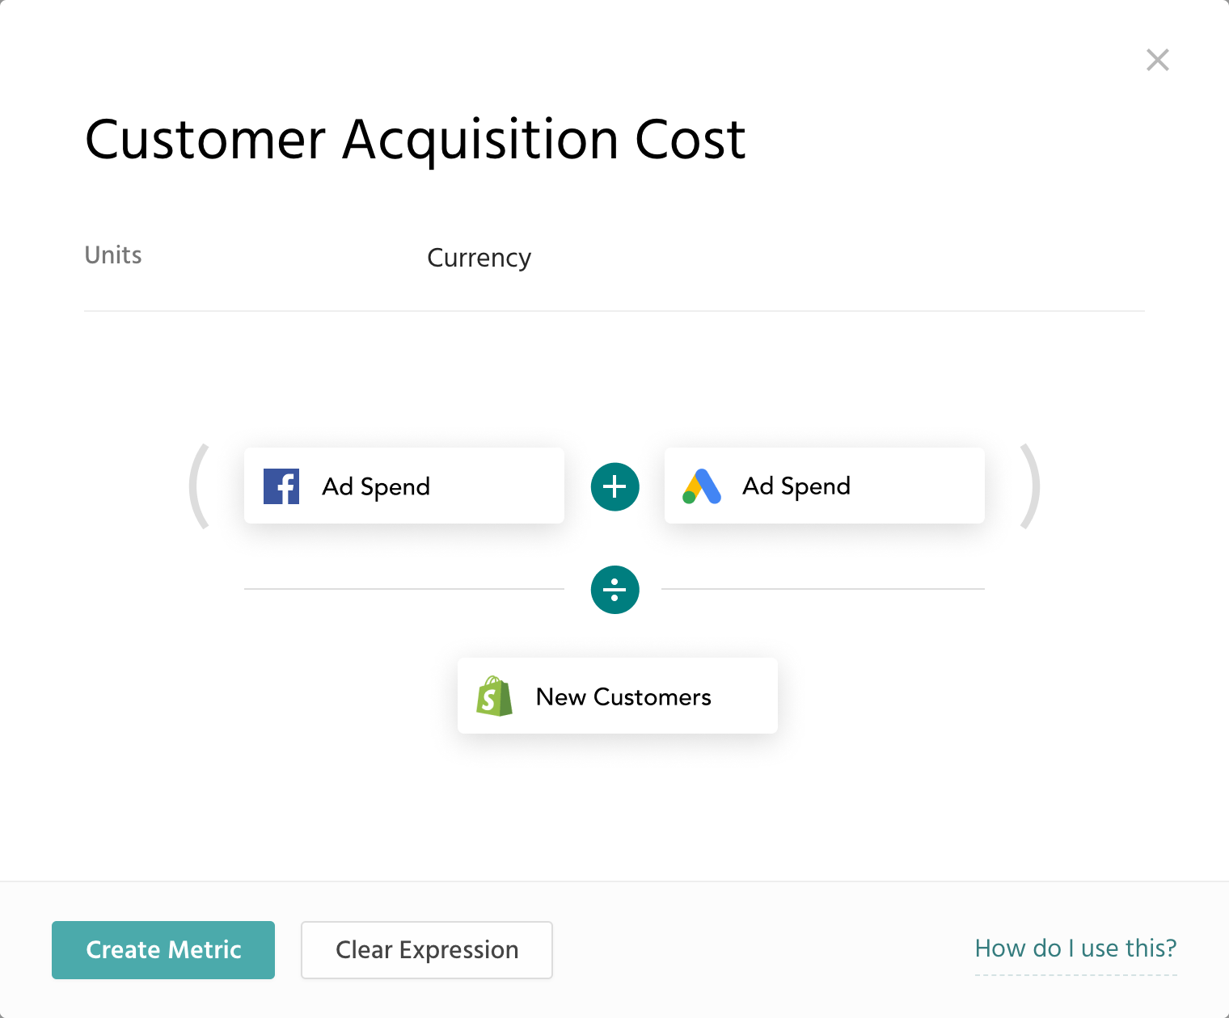Image resolution: width=1229 pixels, height=1018 pixels.
Task: Click the closing parenthesis of the expression
Action: point(1028,486)
